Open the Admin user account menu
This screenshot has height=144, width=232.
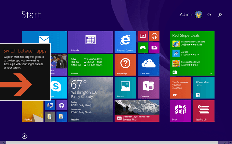[x=190, y=15]
